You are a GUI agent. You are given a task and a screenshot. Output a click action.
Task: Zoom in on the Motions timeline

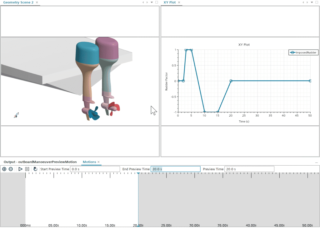pos(4,169)
